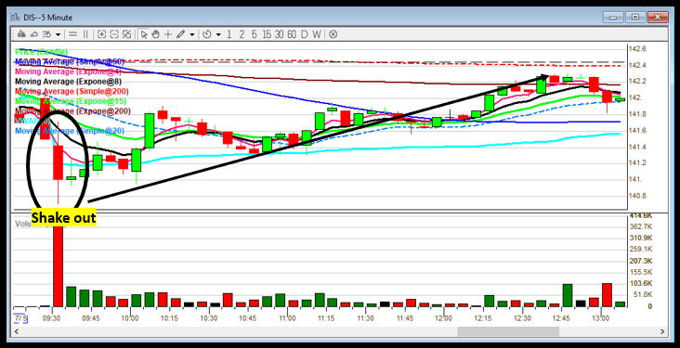Open the dropdown after the studies icon
The image size is (680, 348).
coord(59,34)
